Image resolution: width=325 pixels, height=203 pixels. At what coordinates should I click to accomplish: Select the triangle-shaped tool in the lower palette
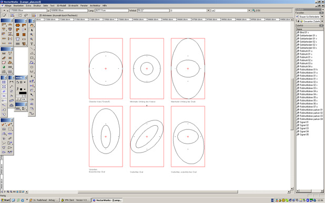click(10, 148)
